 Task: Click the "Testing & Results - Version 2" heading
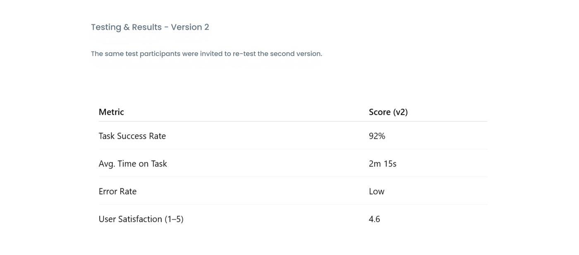click(150, 27)
